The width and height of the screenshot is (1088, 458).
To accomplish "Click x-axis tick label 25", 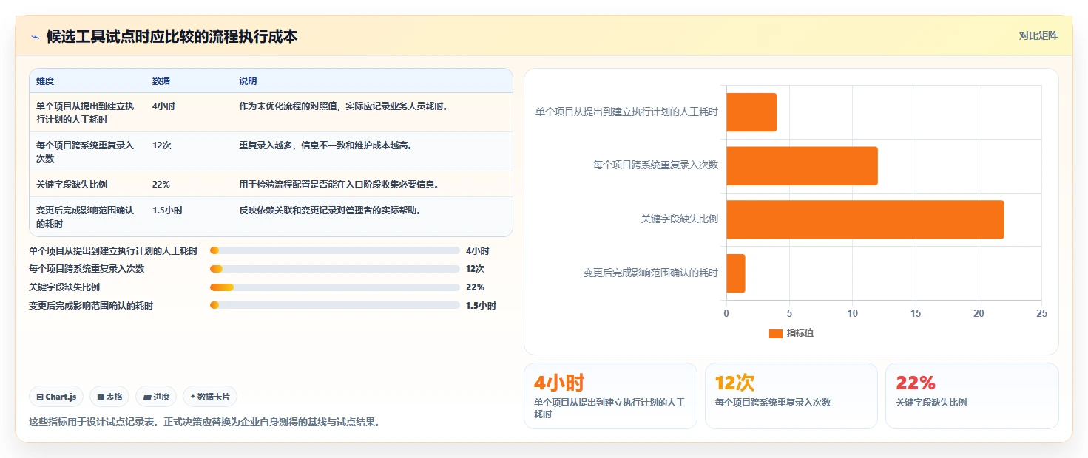I will point(1041,313).
